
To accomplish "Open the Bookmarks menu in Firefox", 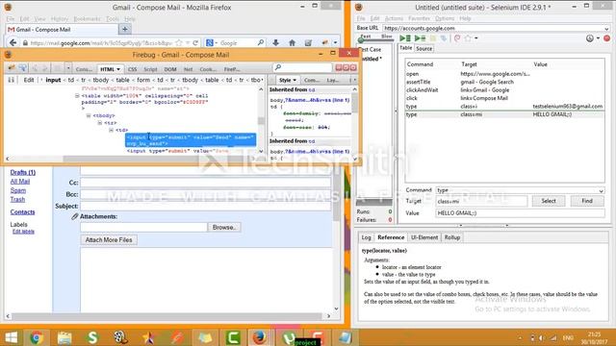I will tap(87, 19).
